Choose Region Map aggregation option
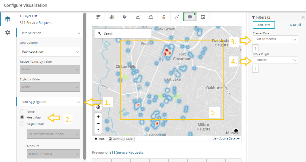The image size is (306, 162). tap(22, 124)
